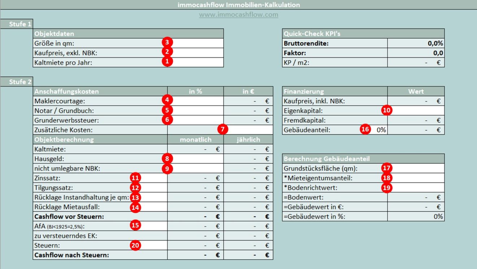Click the Berechnung Gebäudeanteil header
The image size is (477, 269).
coord(364,159)
